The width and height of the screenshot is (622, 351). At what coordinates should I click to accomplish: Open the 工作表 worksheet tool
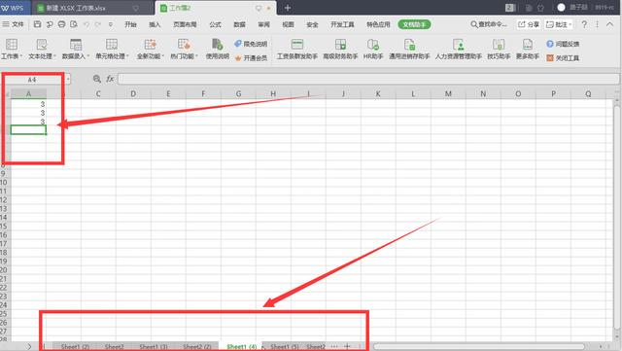12,50
